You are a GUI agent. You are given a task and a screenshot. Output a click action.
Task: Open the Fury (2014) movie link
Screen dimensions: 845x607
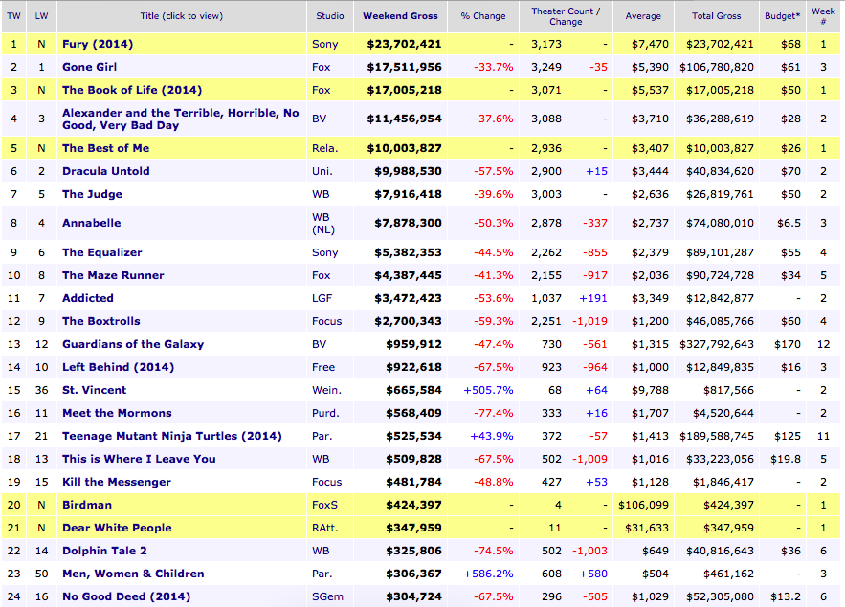[x=98, y=44]
